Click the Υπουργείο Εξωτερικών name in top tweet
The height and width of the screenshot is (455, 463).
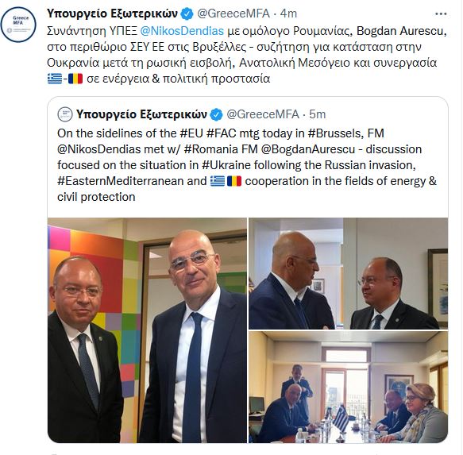[x=112, y=13]
